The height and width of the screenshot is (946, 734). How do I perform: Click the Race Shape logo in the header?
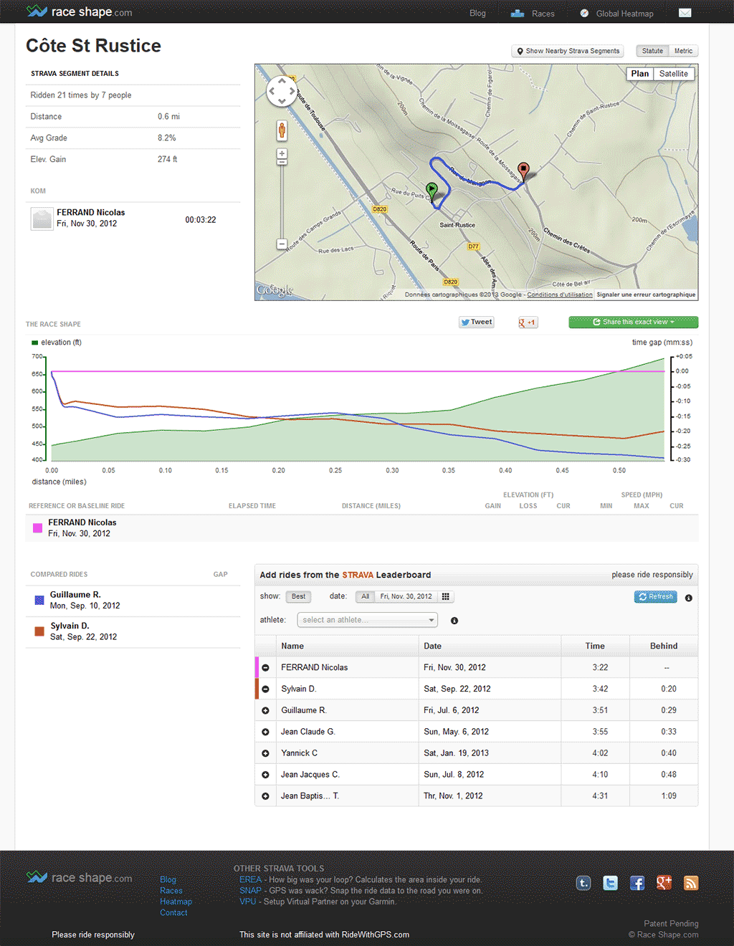(x=79, y=11)
